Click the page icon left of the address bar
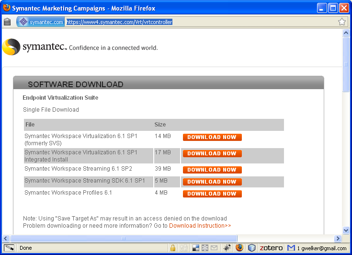 (x=7, y=22)
